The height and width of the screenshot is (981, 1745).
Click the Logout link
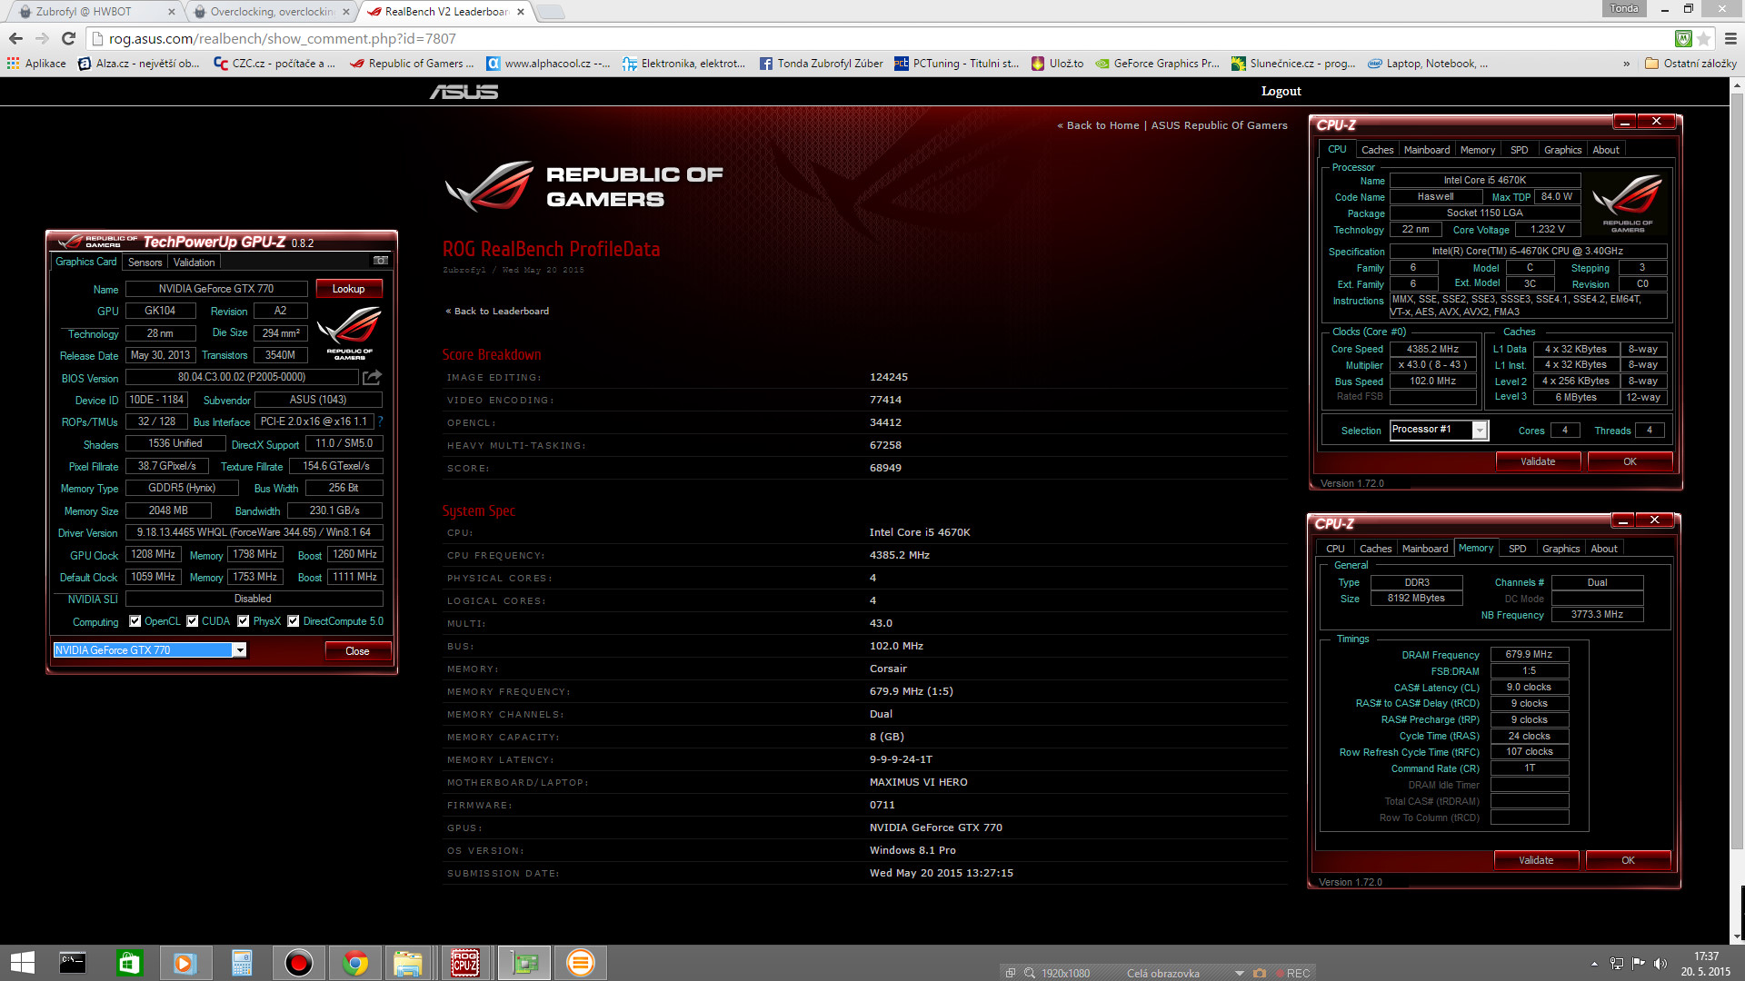coord(1281,91)
